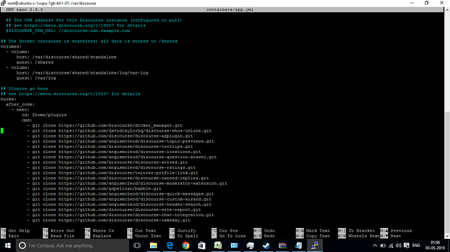Select the active PuTTY taskbar icon
Screen dimensions: 450x252
pos(314,245)
